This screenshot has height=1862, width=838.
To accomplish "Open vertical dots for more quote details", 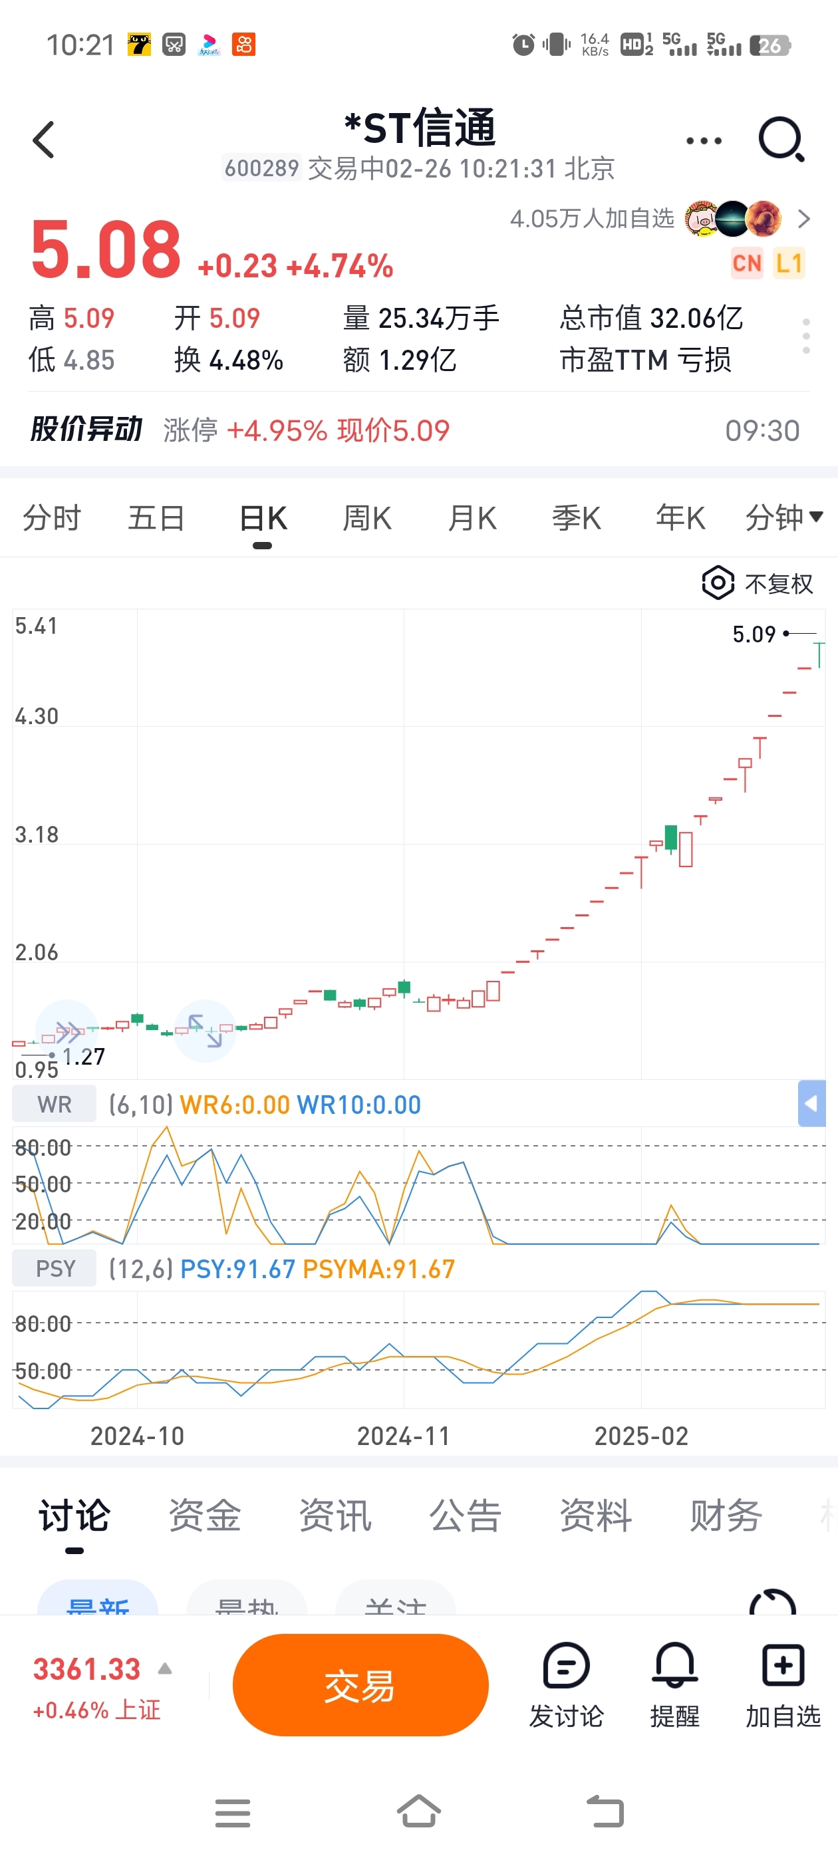I will coord(806,336).
